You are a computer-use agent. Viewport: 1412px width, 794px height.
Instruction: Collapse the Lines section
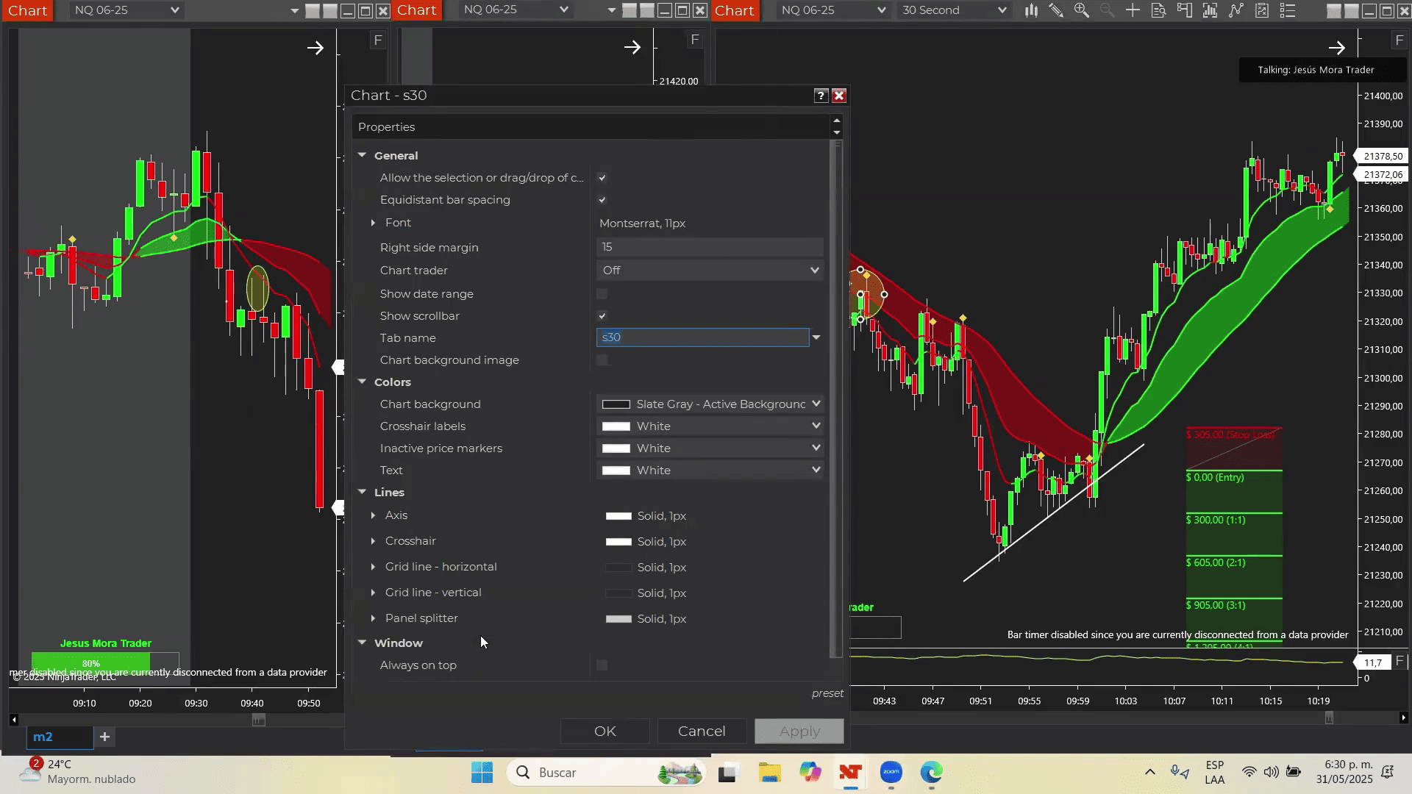(362, 492)
